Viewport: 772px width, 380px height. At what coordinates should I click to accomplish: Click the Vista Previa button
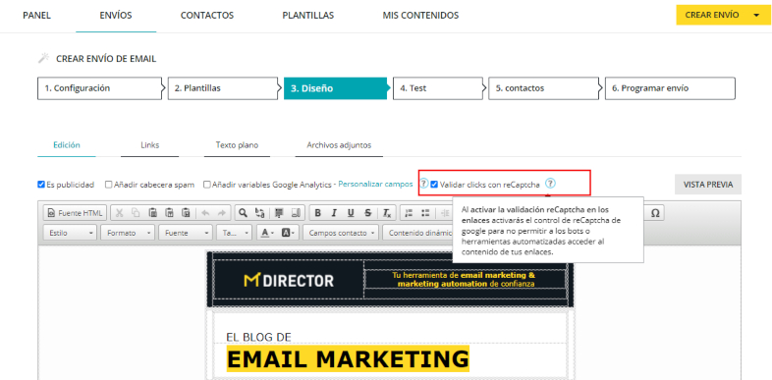point(708,185)
